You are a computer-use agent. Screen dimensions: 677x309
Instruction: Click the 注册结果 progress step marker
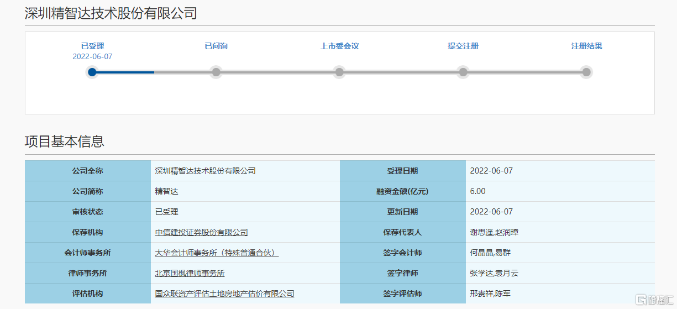[586, 72]
